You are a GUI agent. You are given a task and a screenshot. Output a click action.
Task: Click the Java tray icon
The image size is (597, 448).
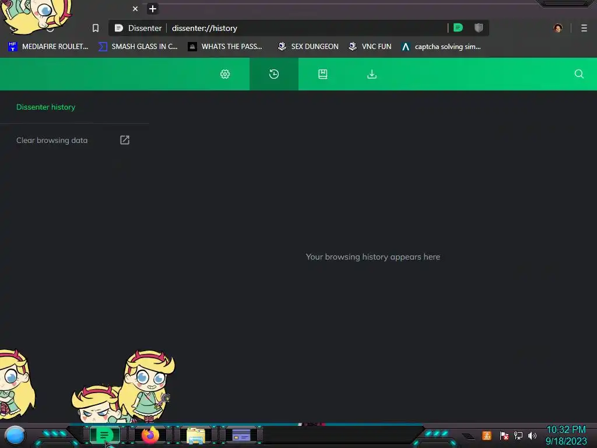coord(487,435)
